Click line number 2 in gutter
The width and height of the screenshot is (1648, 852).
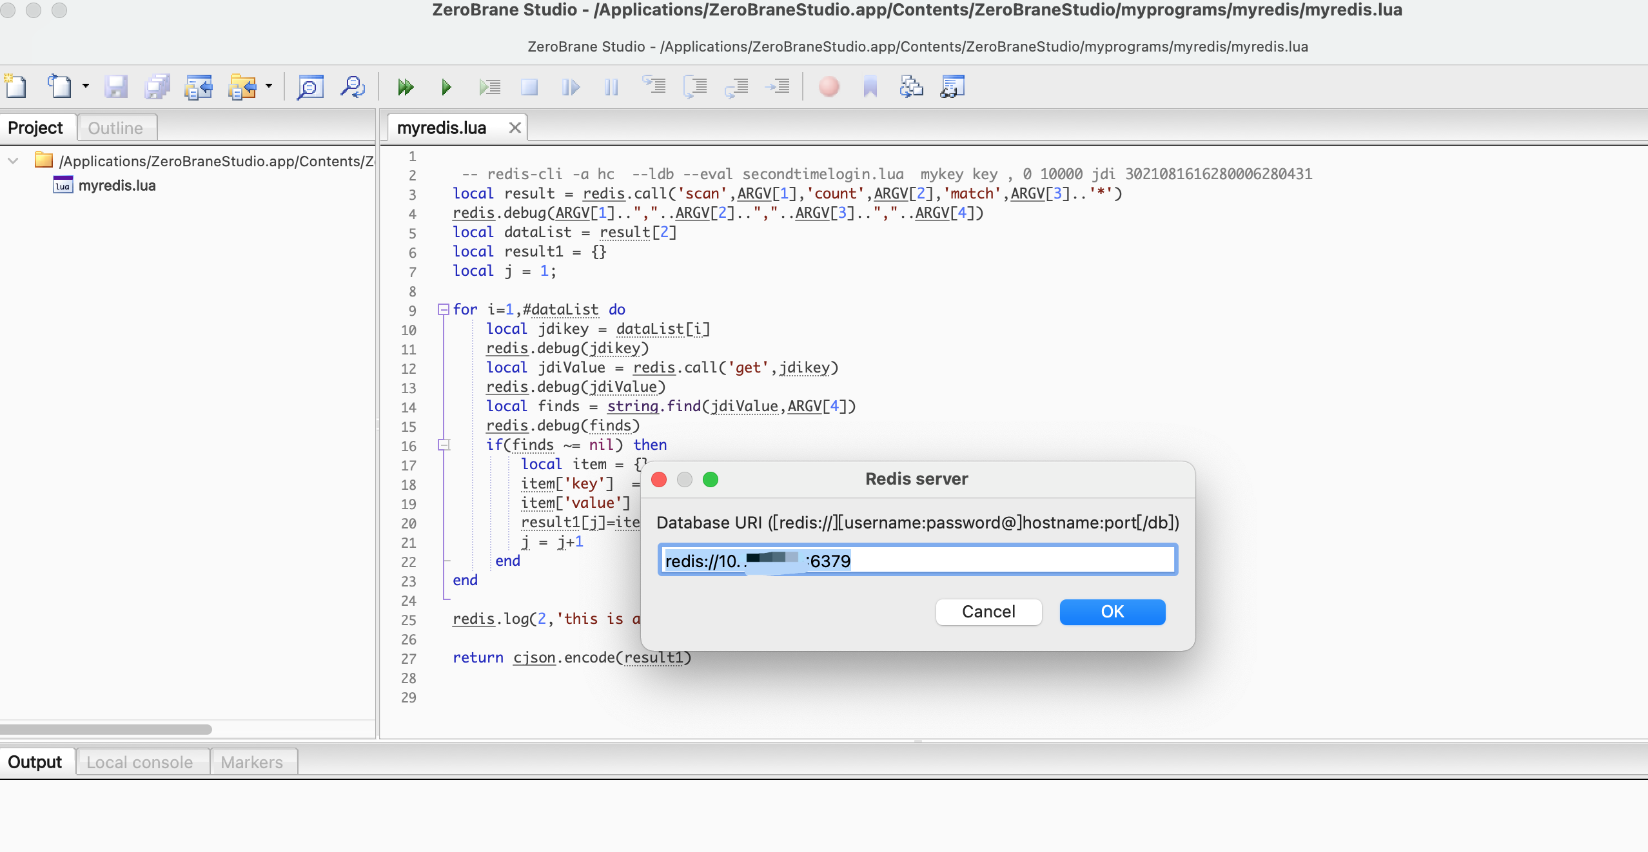coord(413,175)
